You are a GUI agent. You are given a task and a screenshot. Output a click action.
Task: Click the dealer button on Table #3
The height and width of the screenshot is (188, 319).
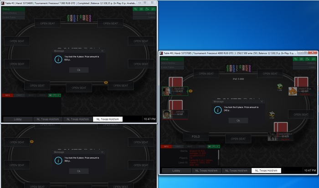click(106, 83)
